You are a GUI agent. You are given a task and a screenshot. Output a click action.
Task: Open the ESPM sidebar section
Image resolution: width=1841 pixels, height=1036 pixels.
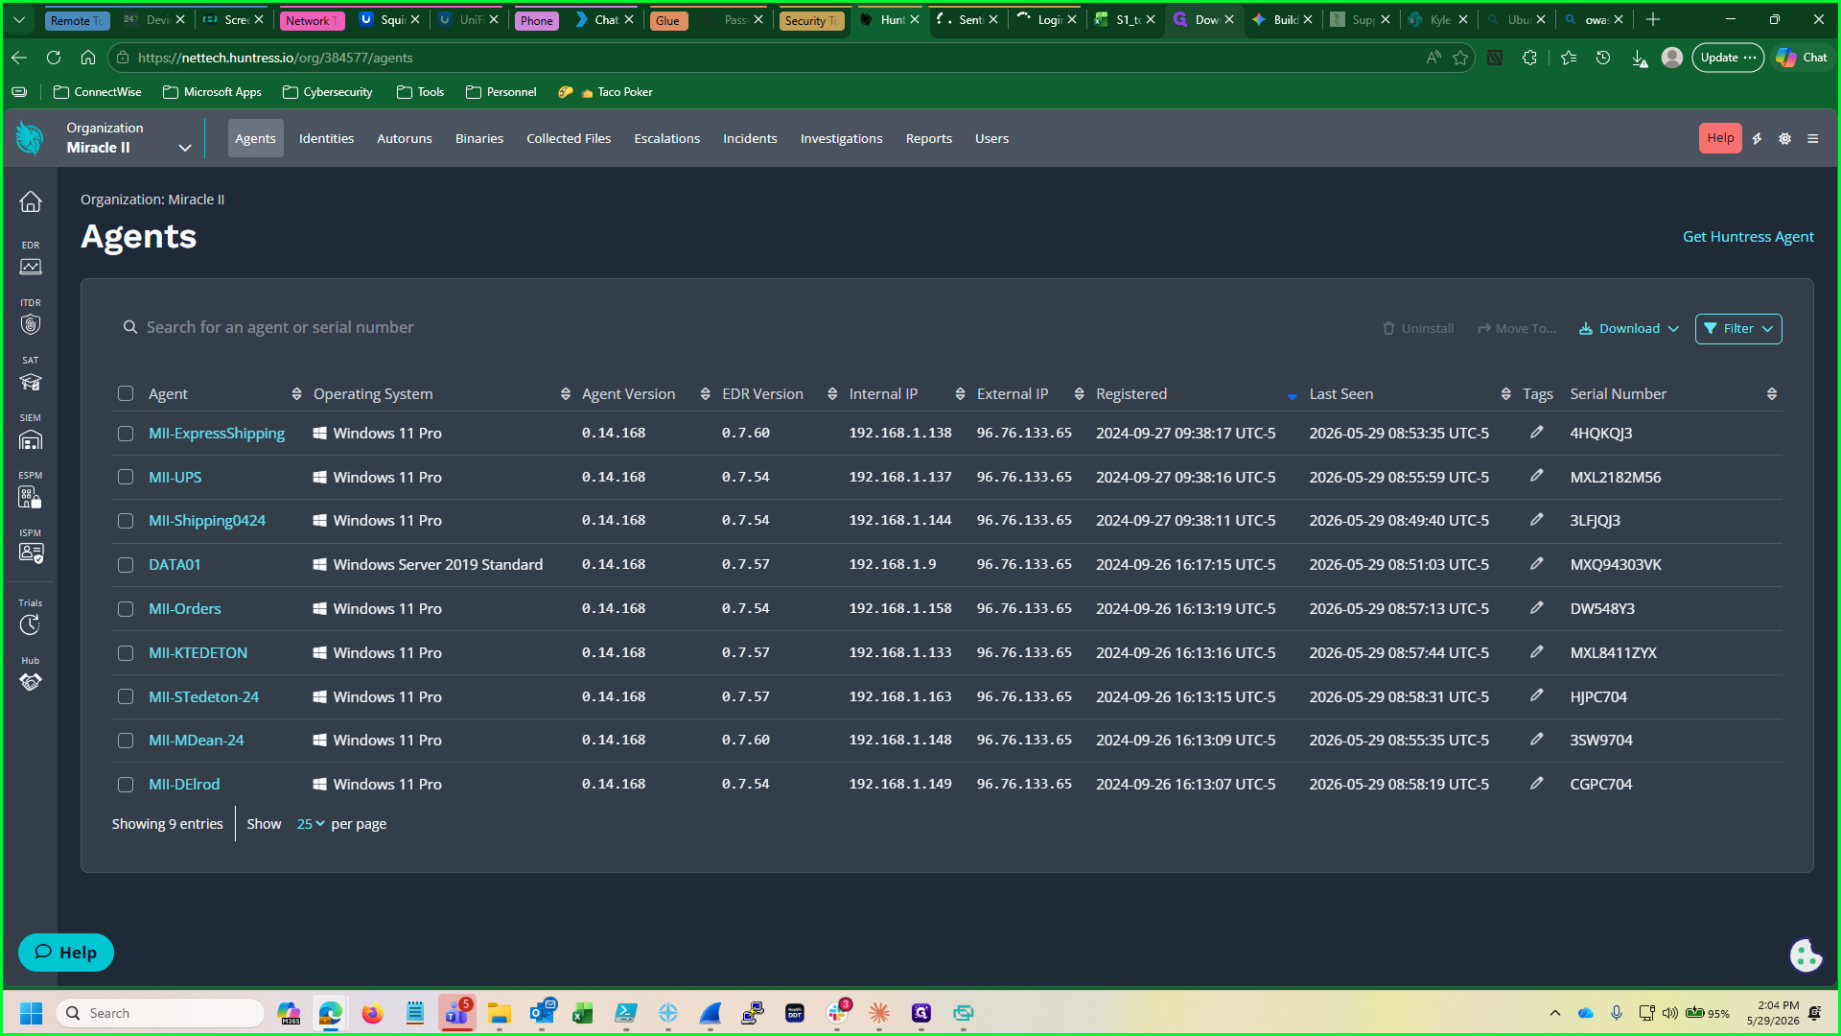[31, 489]
